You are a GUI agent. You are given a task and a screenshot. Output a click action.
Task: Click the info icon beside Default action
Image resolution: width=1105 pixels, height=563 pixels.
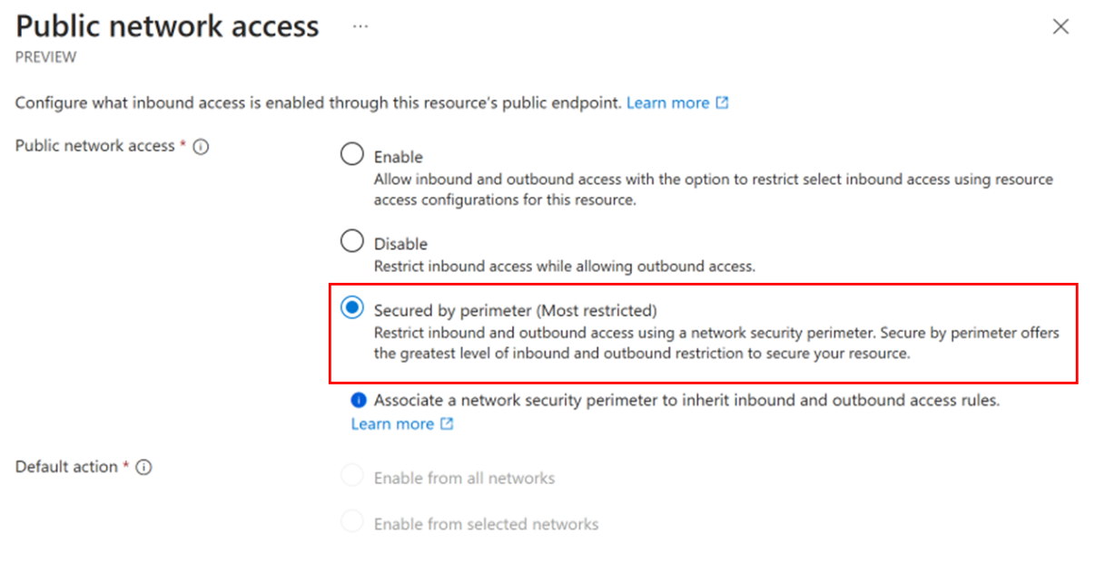click(143, 467)
